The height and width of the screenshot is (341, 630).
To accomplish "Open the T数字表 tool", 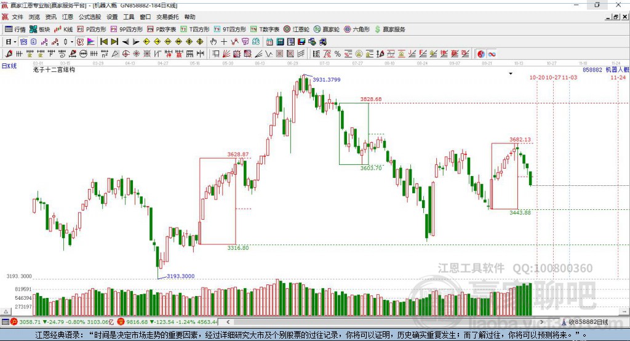I will tap(265, 30).
